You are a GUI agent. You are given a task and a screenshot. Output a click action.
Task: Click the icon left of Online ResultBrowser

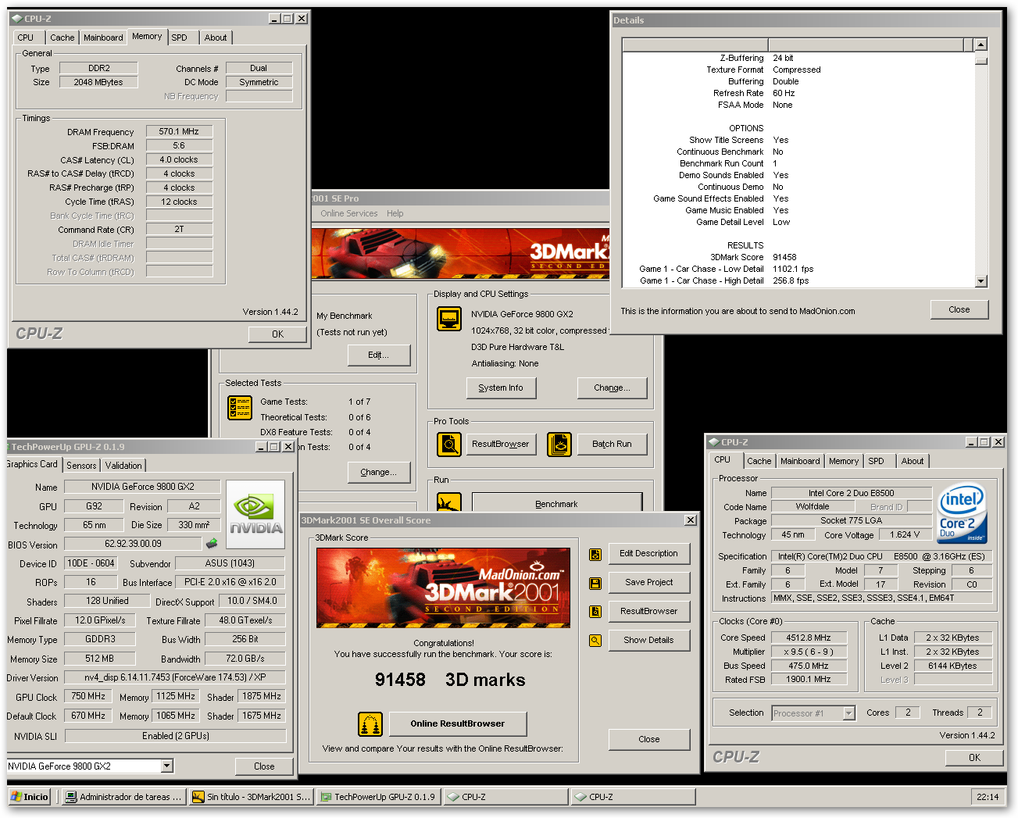click(370, 724)
